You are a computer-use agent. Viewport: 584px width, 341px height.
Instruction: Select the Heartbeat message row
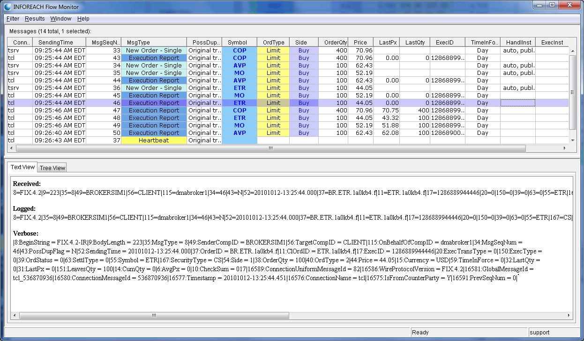(154, 141)
